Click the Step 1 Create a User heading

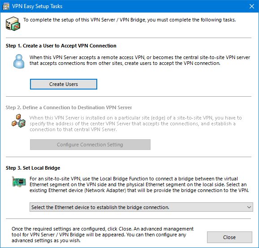tap(61, 46)
